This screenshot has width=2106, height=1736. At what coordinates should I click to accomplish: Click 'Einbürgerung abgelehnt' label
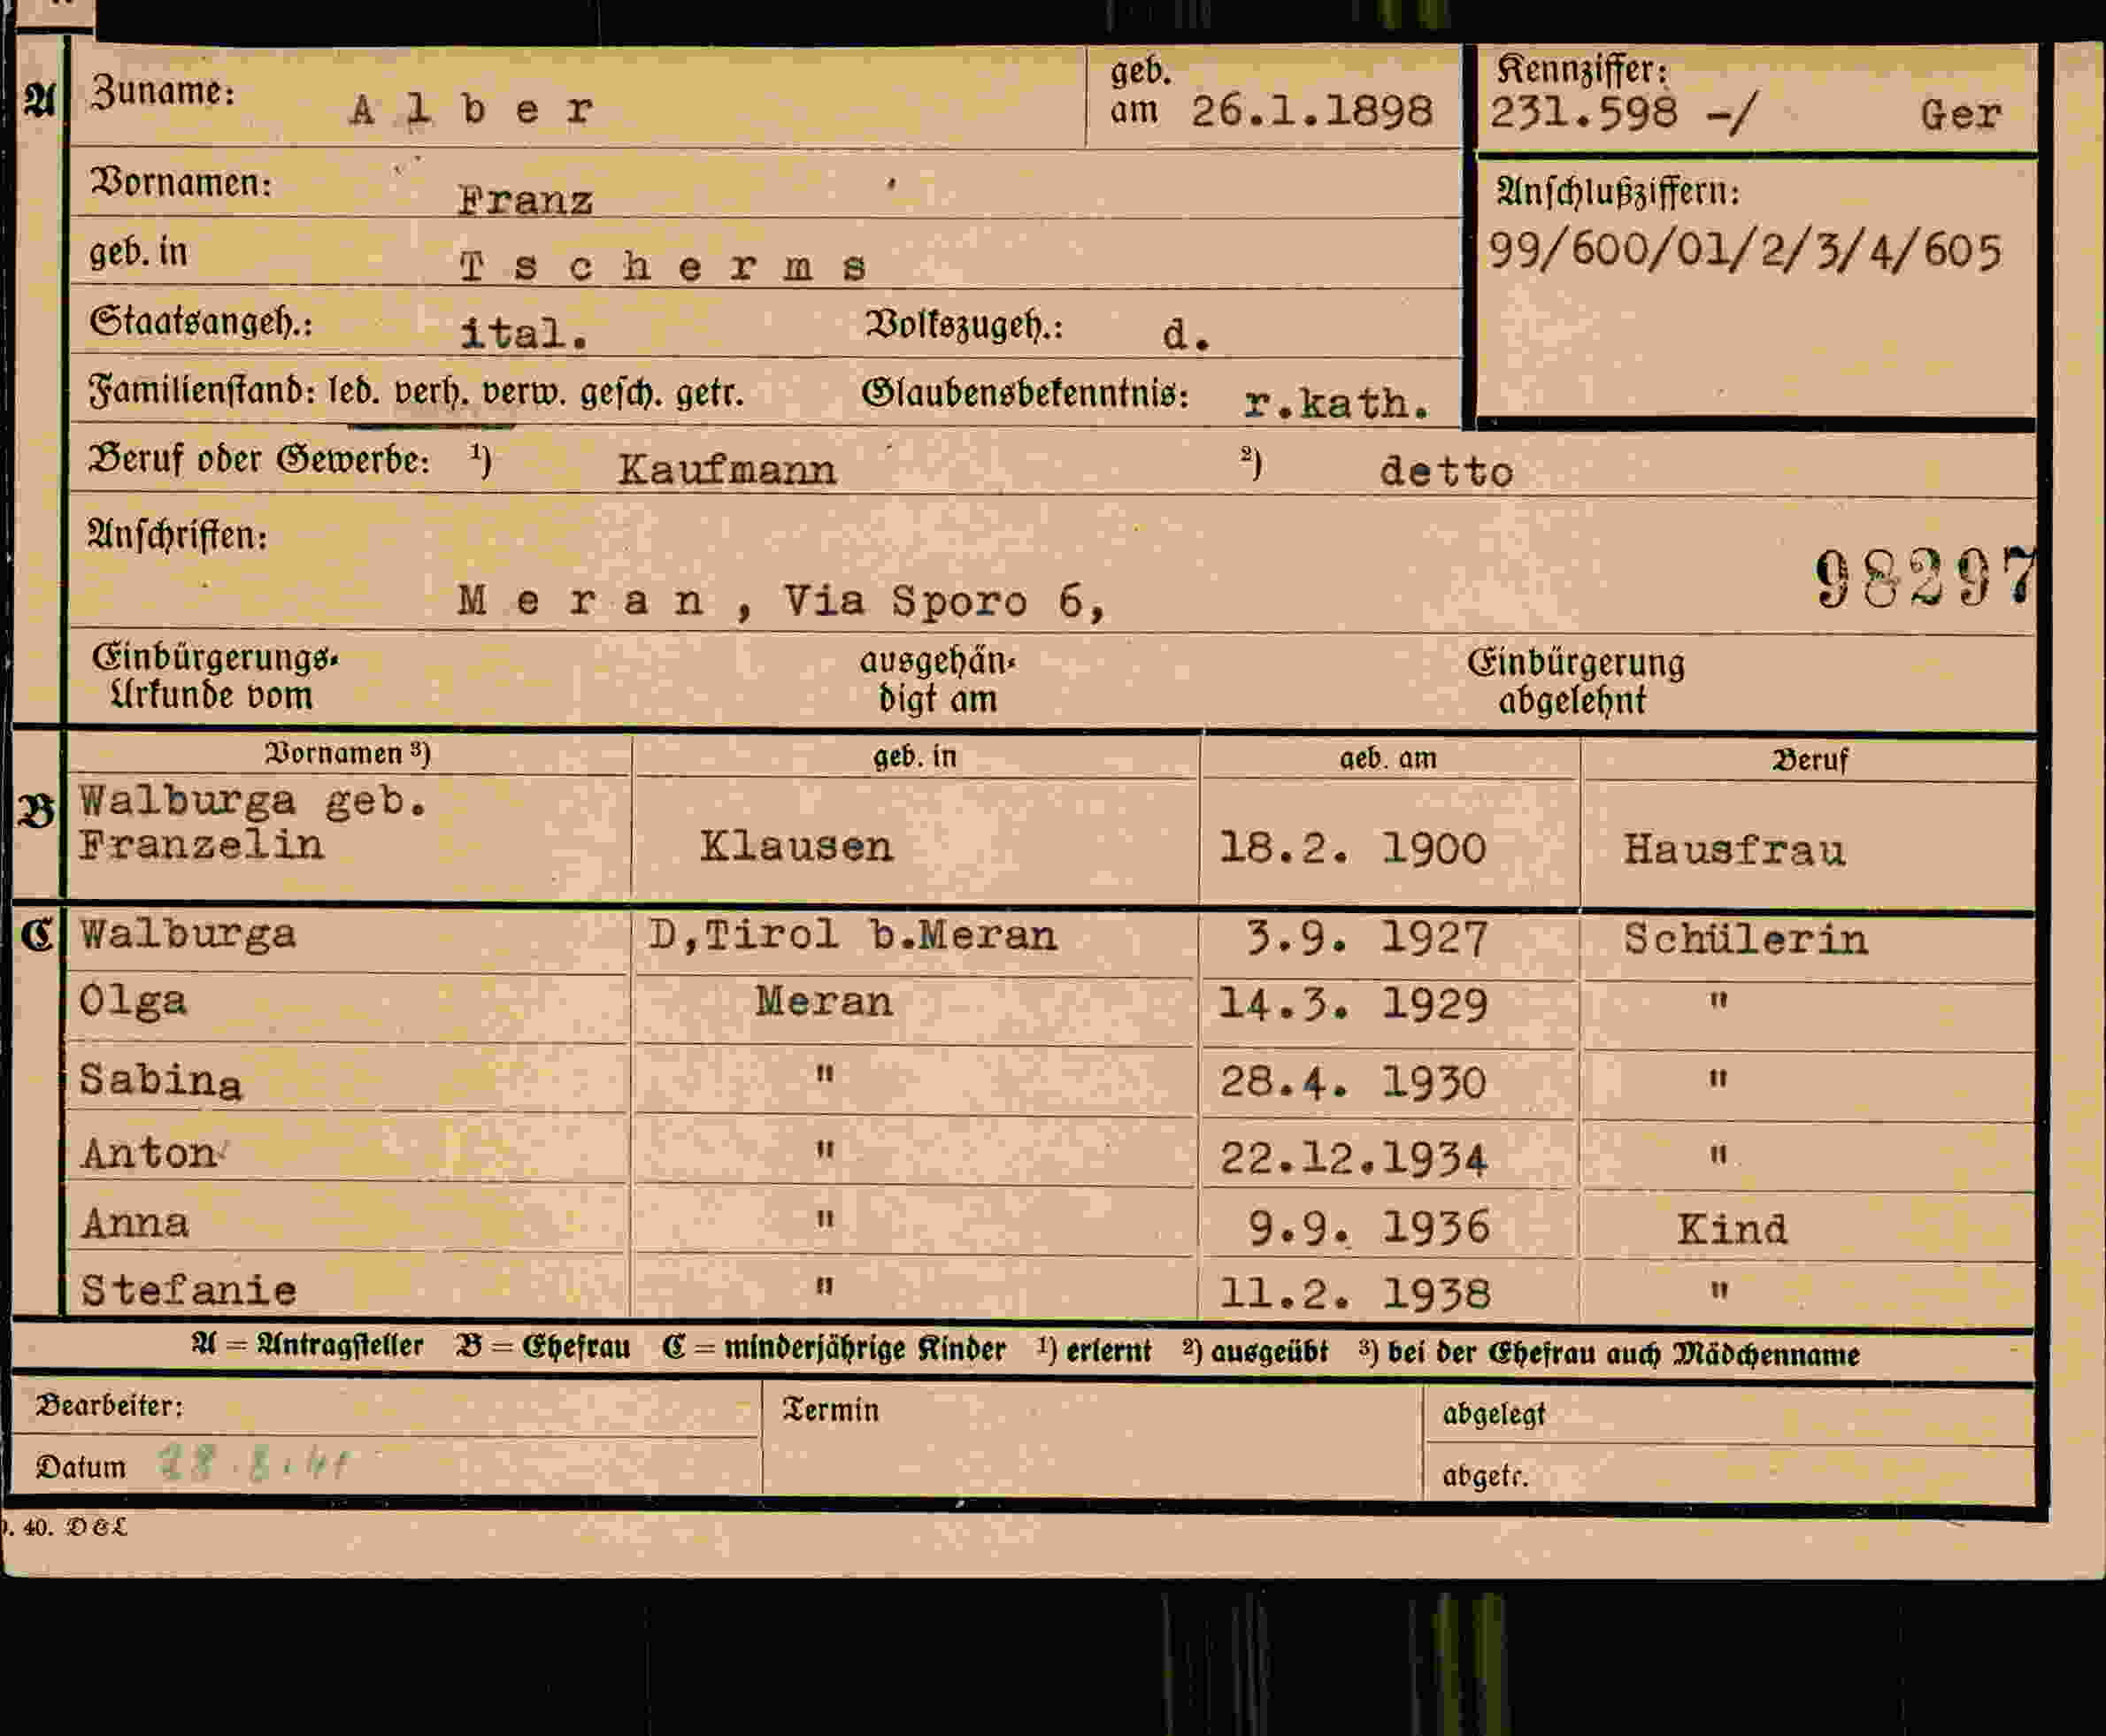(1575, 682)
